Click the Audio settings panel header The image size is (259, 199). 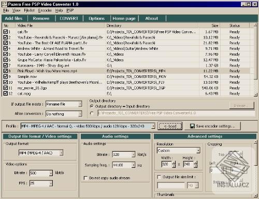coord(116,136)
